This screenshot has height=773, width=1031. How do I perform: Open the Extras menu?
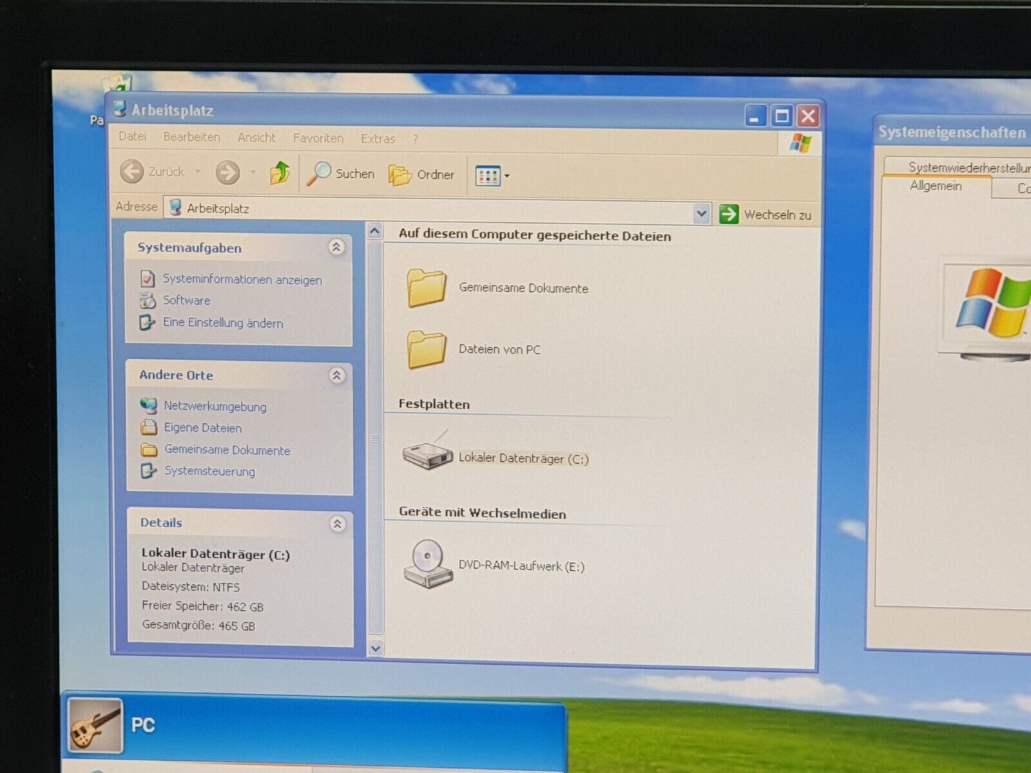coord(378,138)
